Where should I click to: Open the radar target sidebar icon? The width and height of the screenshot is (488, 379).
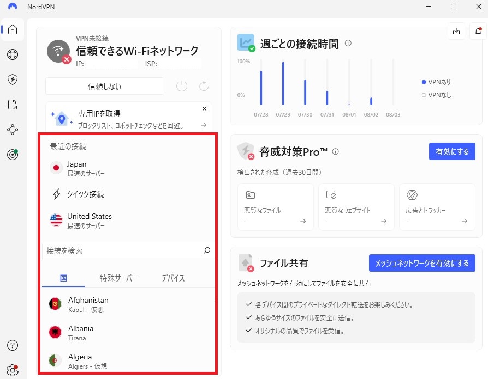(x=13, y=154)
